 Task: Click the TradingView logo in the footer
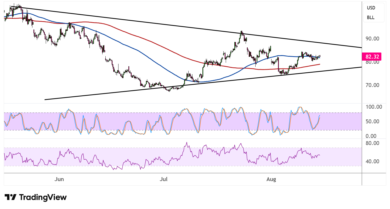coord(36,197)
